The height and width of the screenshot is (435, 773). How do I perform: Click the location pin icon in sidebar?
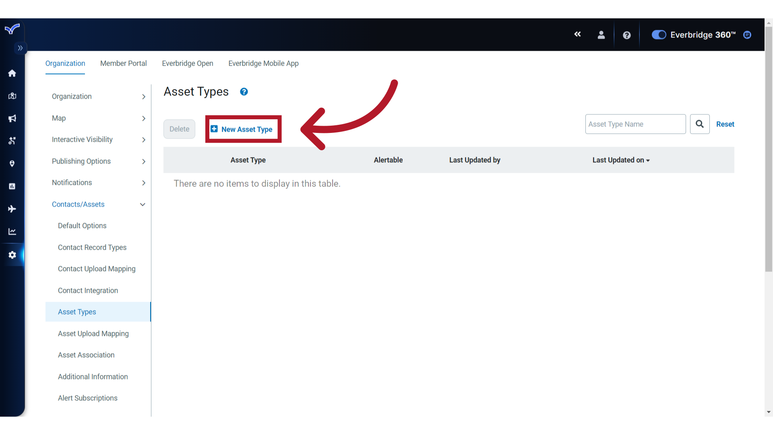pos(12,164)
